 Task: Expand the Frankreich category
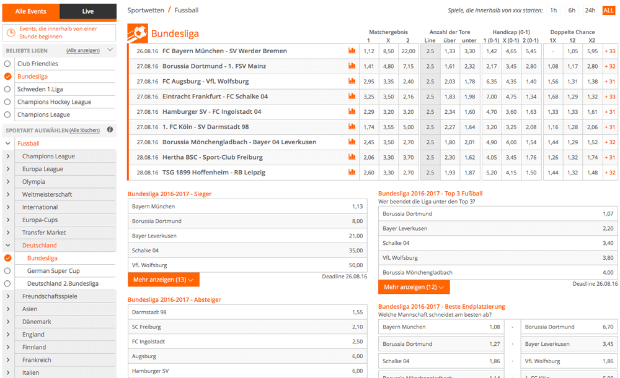tap(8, 360)
